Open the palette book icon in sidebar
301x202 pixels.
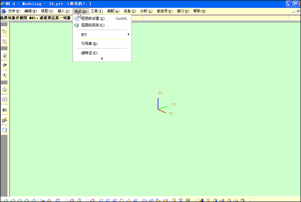(4, 100)
